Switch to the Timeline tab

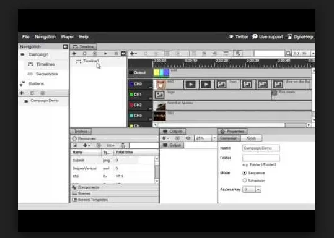coord(84,46)
